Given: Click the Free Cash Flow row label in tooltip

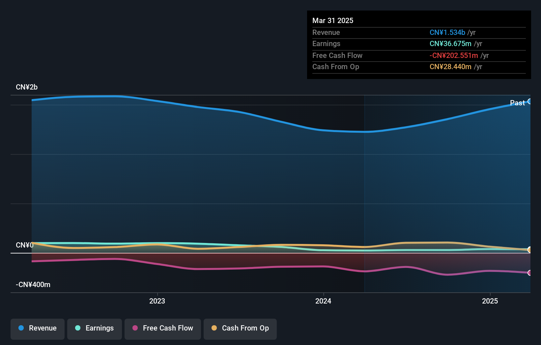Looking at the screenshot, I should [x=337, y=56].
